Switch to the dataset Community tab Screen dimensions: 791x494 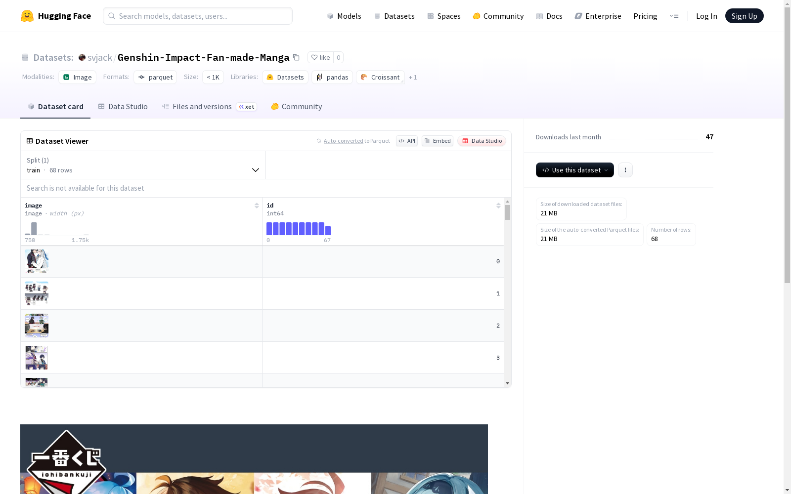pyautogui.click(x=297, y=107)
